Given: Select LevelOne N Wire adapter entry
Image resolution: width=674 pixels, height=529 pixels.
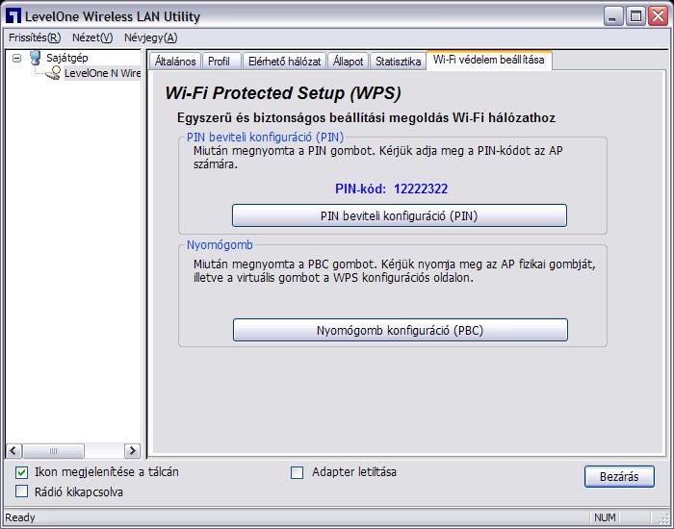Looking at the screenshot, I should click(x=102, y=73).
